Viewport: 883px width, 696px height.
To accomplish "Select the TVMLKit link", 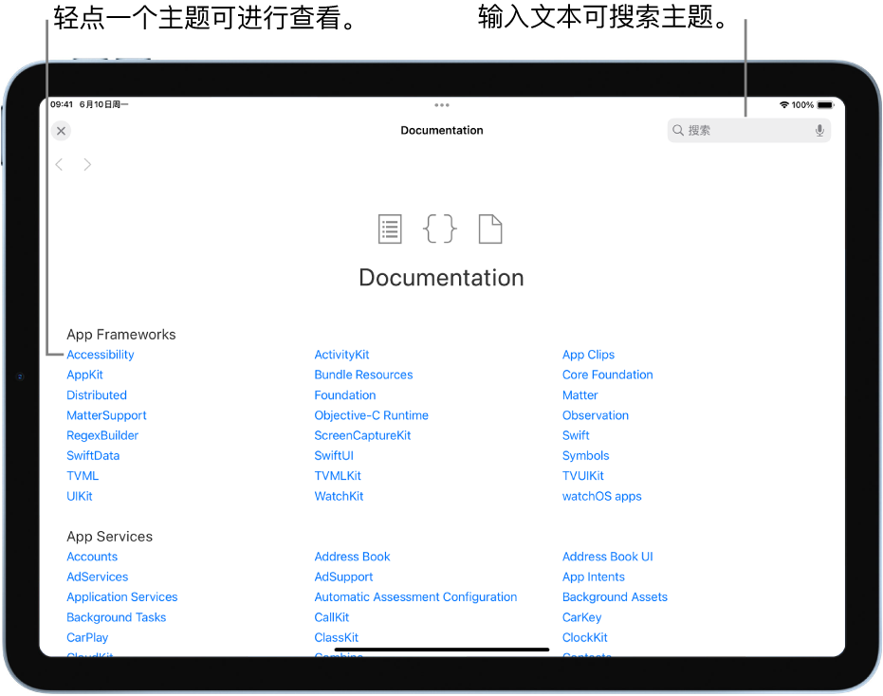I will coord(338,476).
